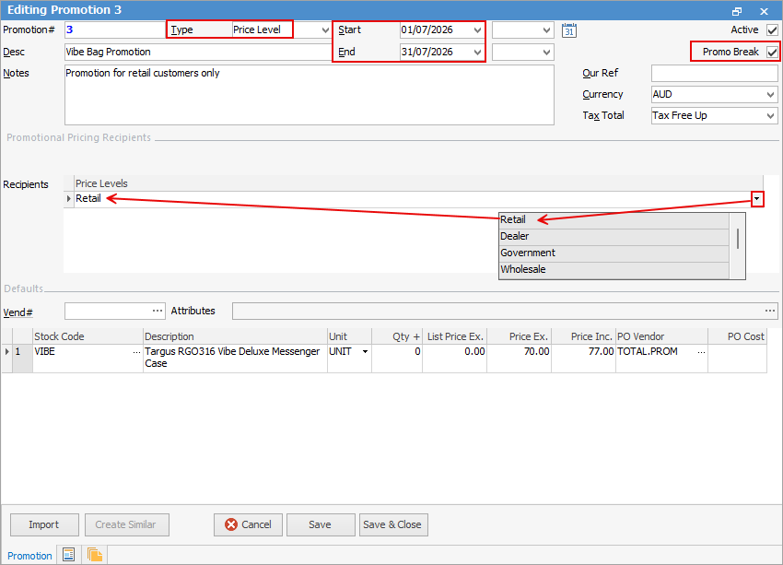Open the notes list tab icon at bottom
Viewport: 783px width, 565px height.
68,555
